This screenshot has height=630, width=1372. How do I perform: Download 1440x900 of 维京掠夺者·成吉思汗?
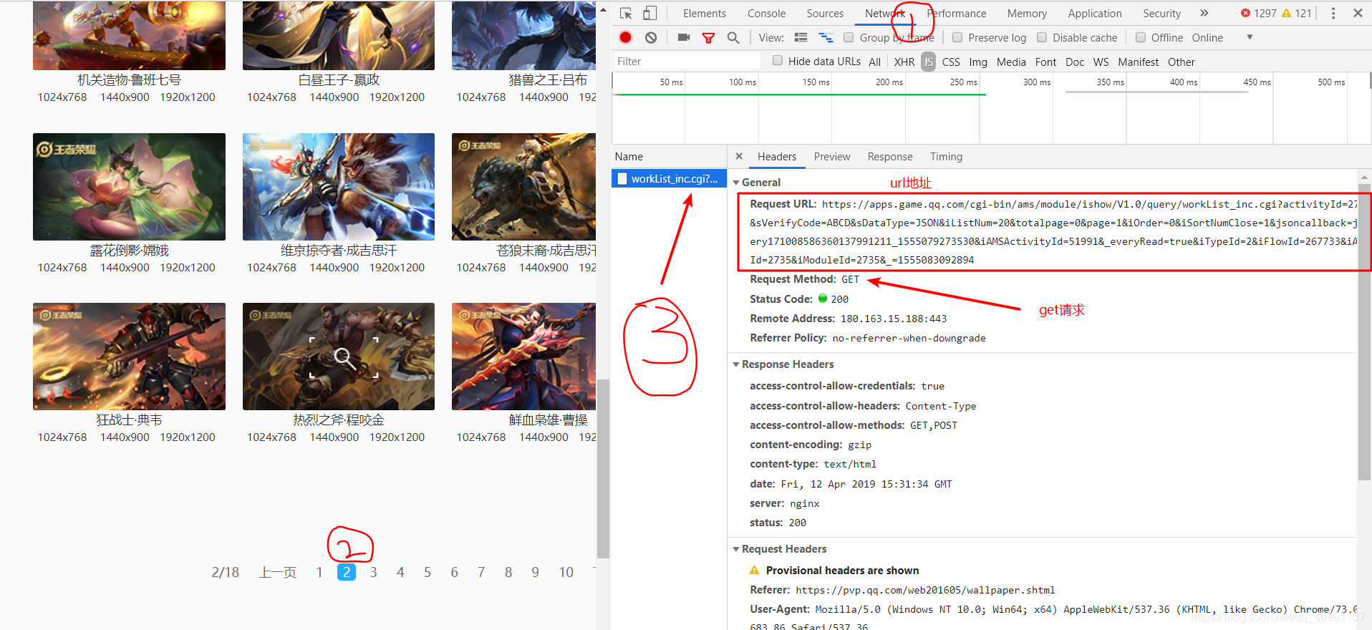[334, 267]
